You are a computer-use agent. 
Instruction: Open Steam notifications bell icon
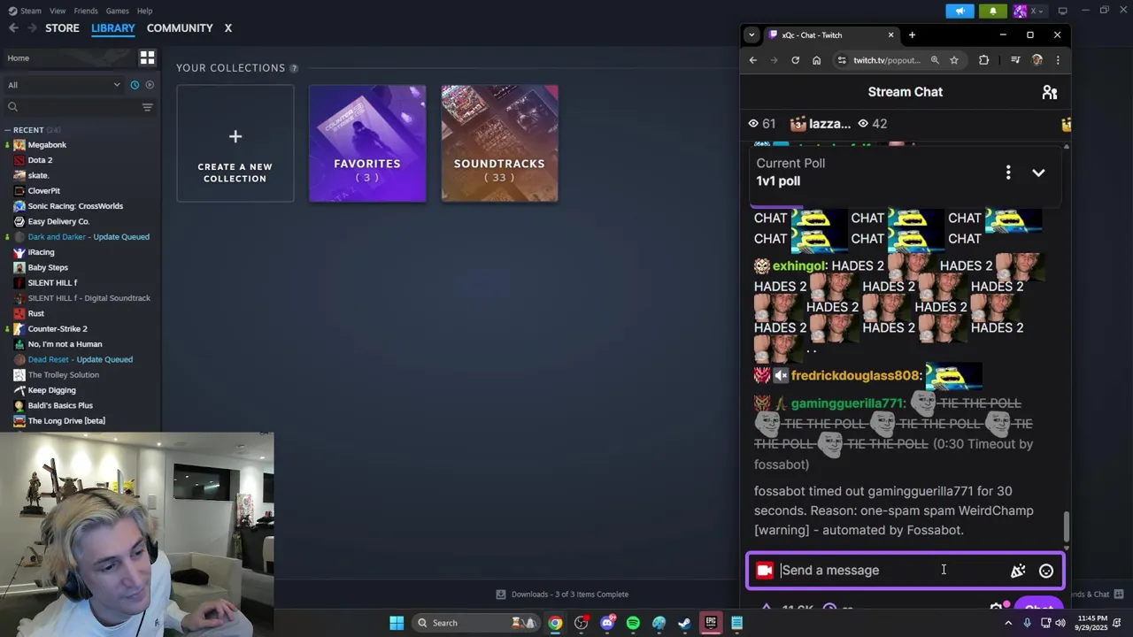(992, 11)
